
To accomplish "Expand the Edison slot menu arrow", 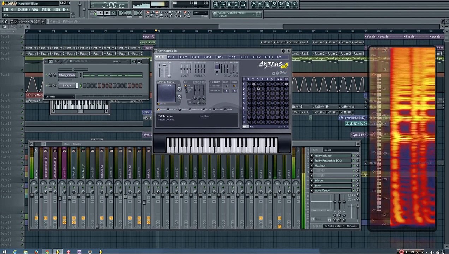I will click(x=312, y=181).
